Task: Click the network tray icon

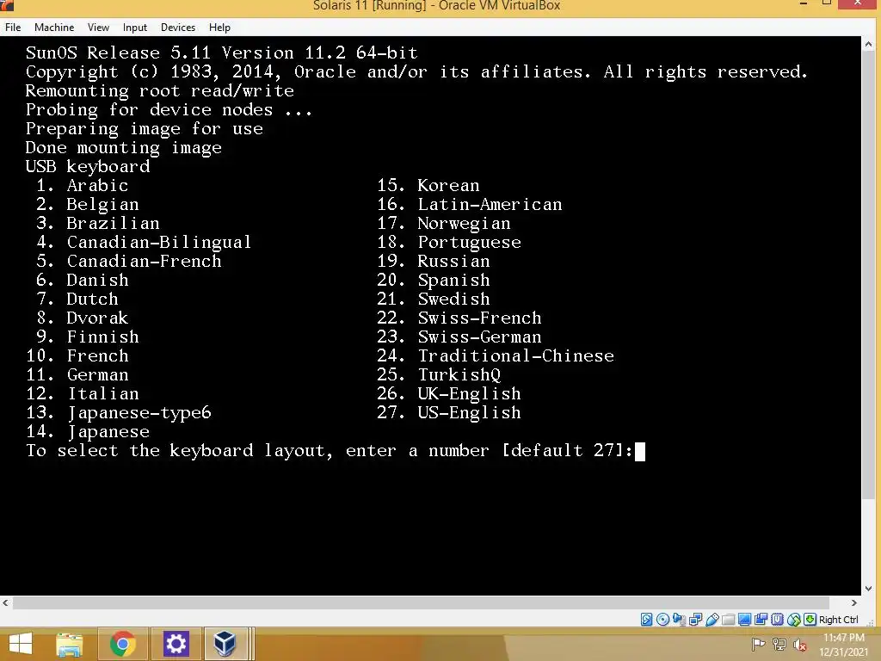Action: click(779, 644)
